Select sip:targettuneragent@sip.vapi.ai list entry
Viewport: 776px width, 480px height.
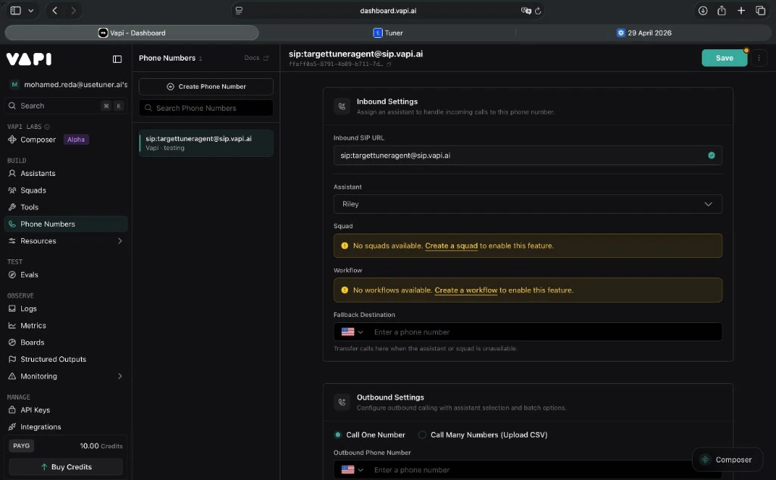point(206,143)
